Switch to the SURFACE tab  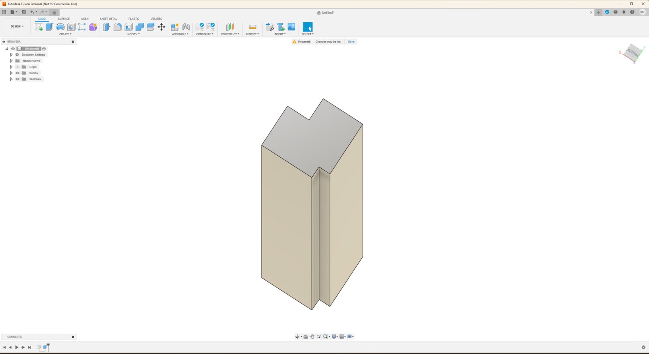tap(64, 19)
